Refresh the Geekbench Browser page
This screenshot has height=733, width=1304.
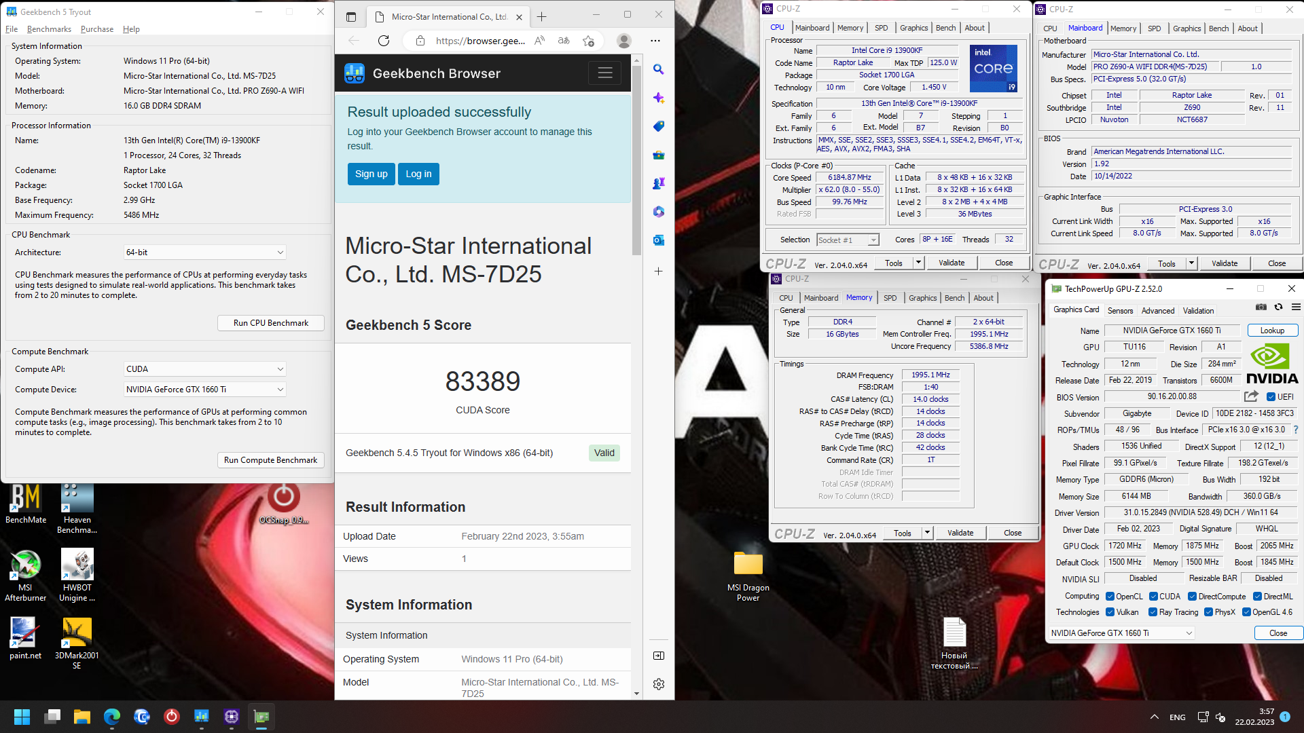384,41
